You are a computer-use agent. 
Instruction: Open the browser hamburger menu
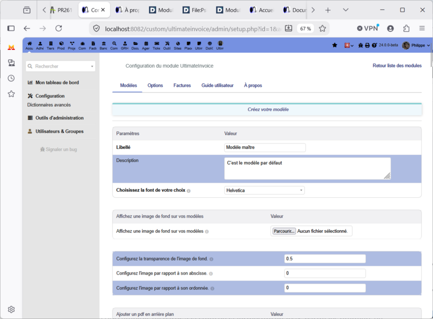tap(422, 28)
